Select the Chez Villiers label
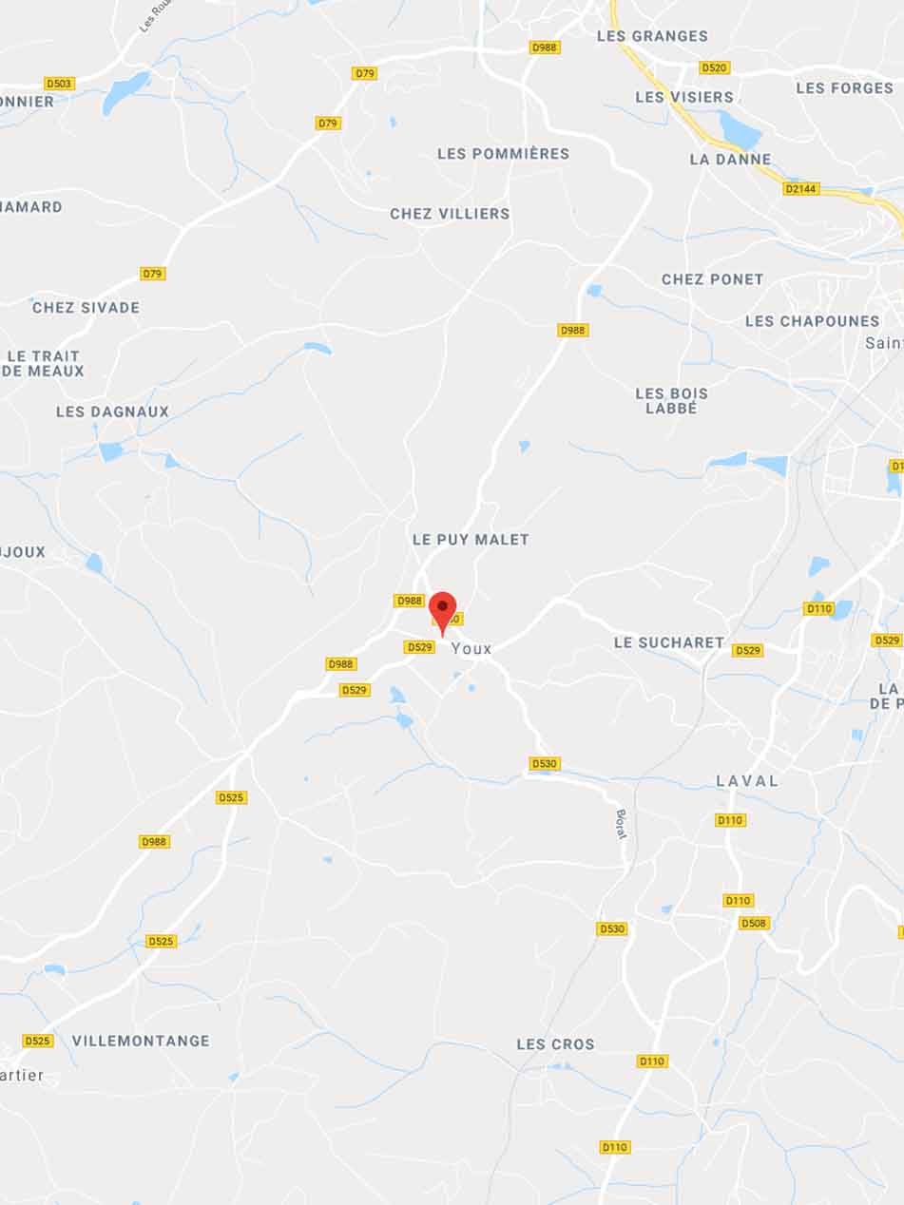Screen dimensions: 904x1205 click(x=450, y=214)
